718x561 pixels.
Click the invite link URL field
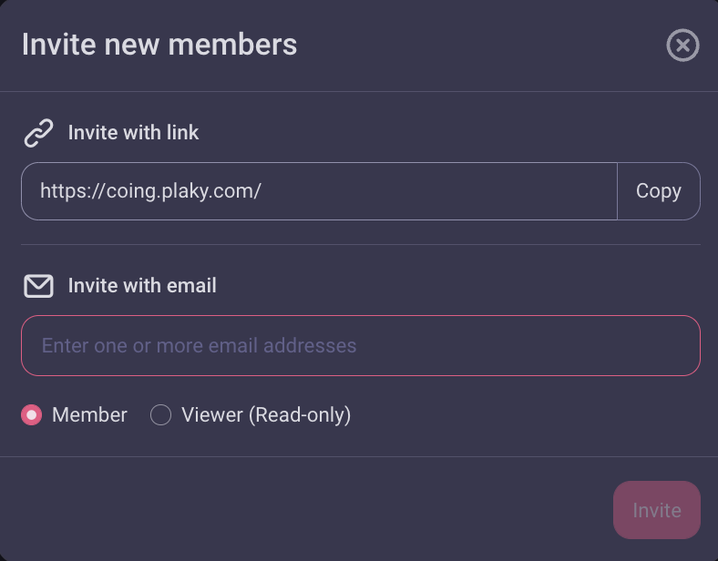pos(319,191)
